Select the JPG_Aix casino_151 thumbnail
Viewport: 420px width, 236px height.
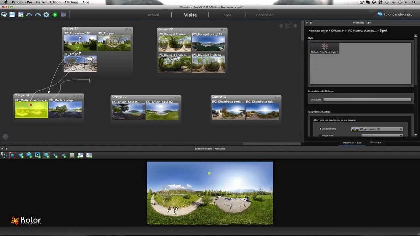pos(80,43)
